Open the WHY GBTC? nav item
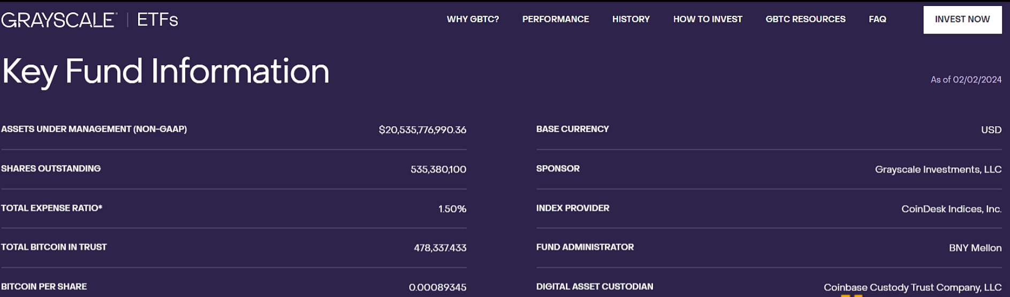Screen dimensions: 1010x297 pyautogui.click(x=473, y=19)
